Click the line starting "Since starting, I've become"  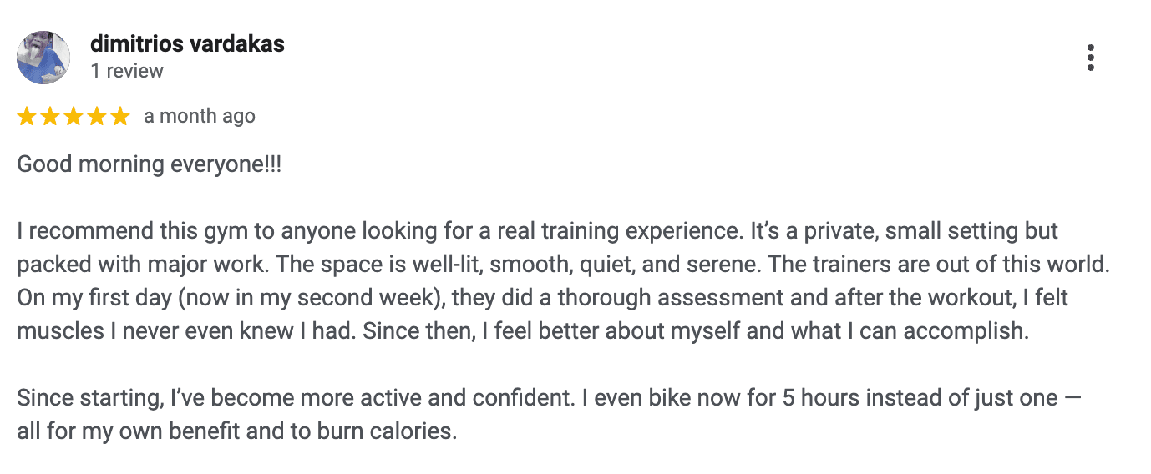(x=549, y=398)
